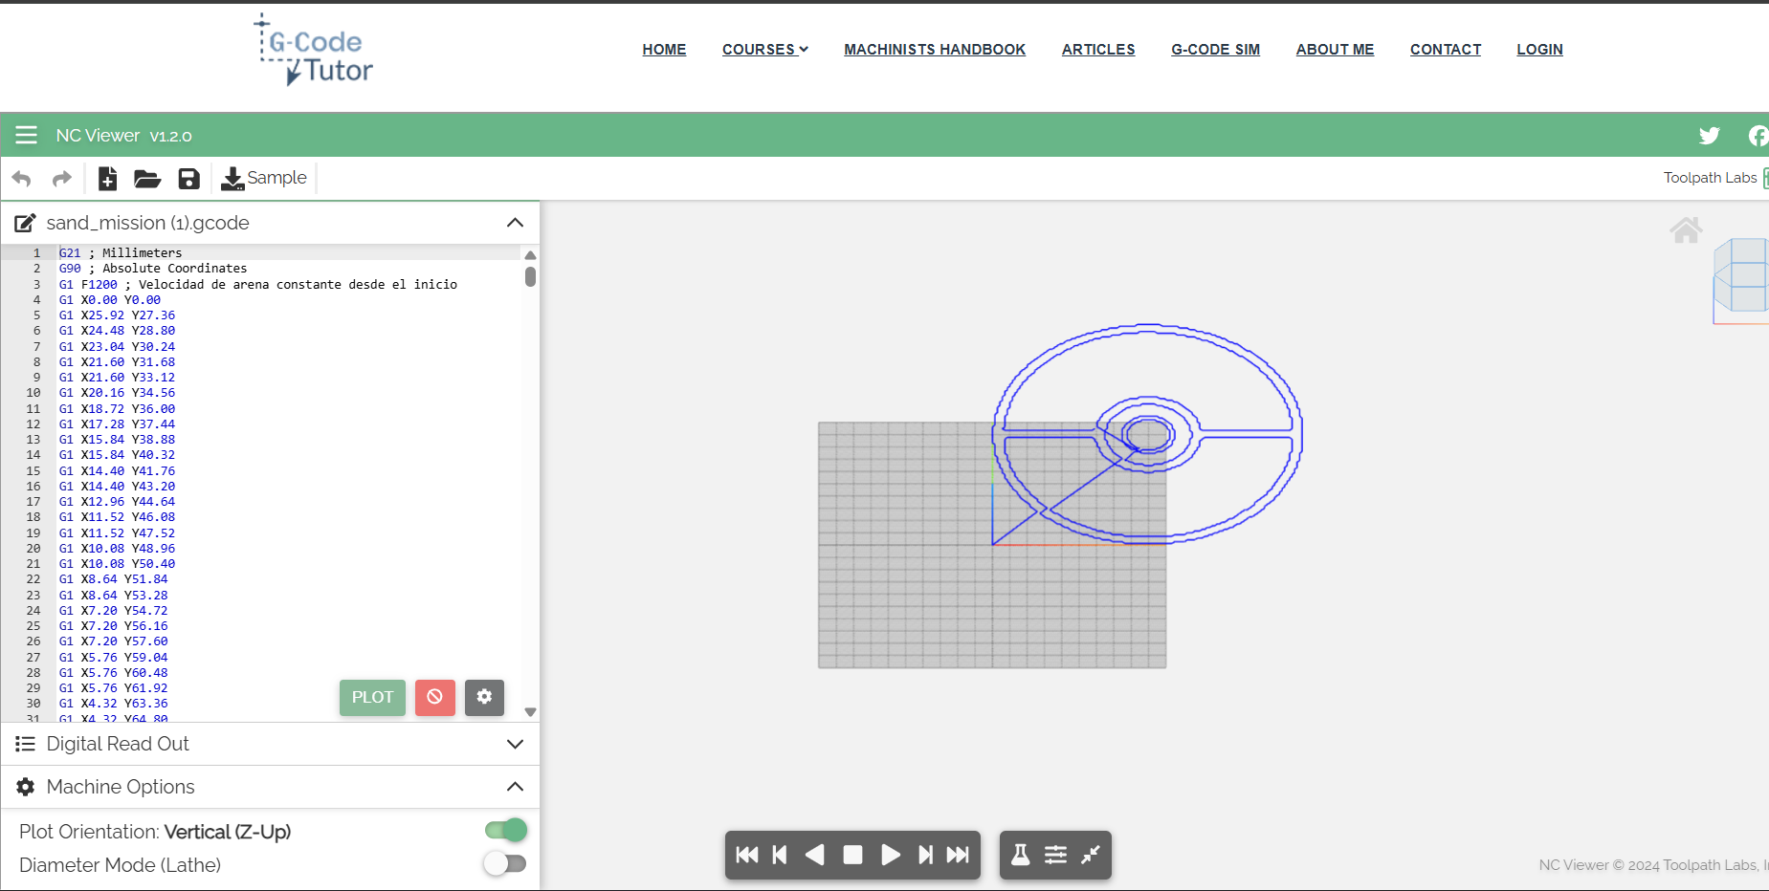Select code line 'G90 ; Absolute Coordinates'
The width and height of the screenshot is (1769, 891).
click(153, 269)
